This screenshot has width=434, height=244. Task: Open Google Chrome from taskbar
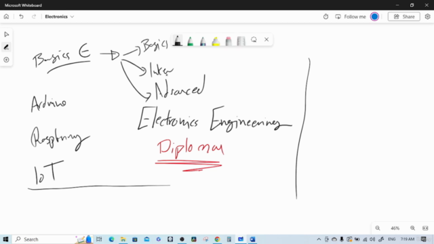click(x=217, y=239)
